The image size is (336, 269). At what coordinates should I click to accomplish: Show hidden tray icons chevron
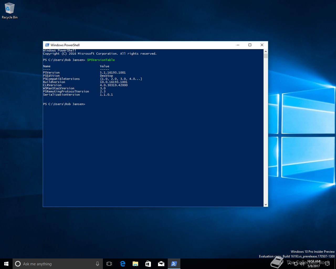point(289,264)
